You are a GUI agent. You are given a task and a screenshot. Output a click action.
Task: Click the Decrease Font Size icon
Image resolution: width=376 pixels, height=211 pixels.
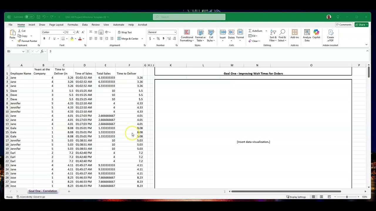pyautogui.click(x=83, y=32)
